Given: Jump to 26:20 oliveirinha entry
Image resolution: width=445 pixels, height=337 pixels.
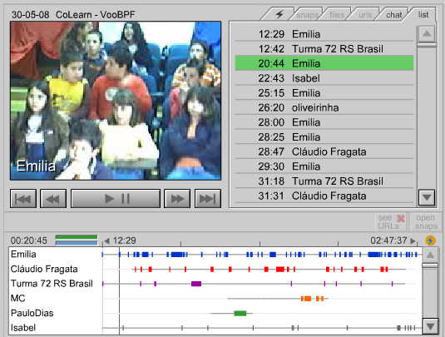Looking at the screenshot, I should coord(324,107).
